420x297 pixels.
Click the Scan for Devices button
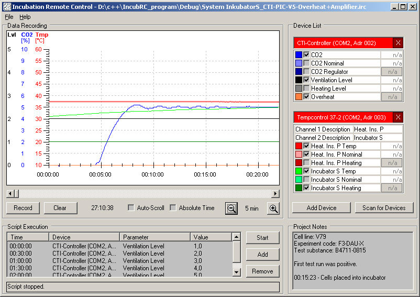tap(384, 208)
